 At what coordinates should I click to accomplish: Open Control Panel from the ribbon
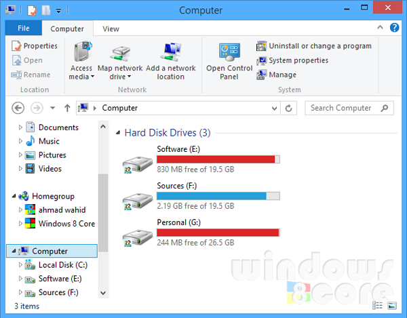tap(229, 61)
